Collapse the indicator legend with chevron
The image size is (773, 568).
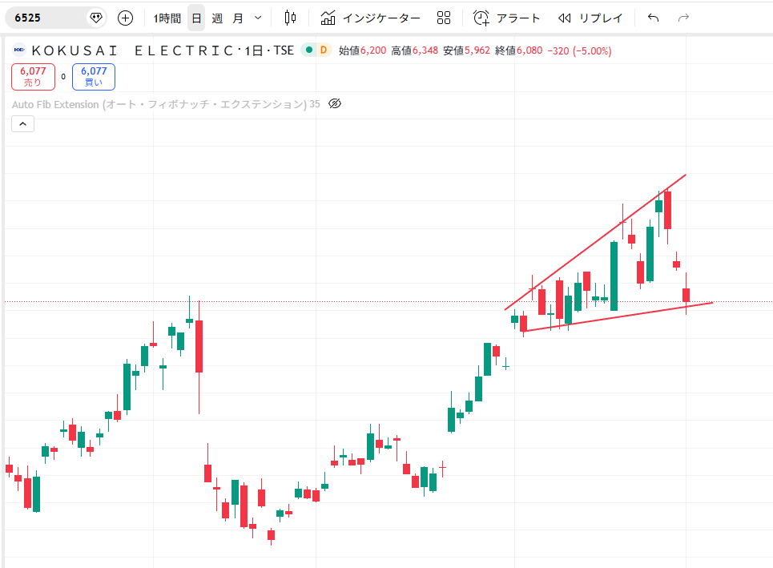tap(22, 123)
